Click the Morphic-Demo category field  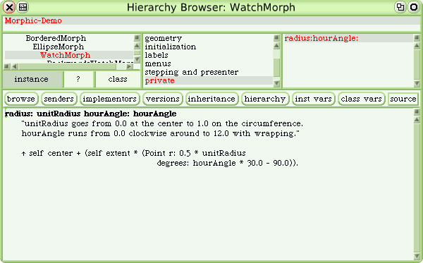(211, 20)
